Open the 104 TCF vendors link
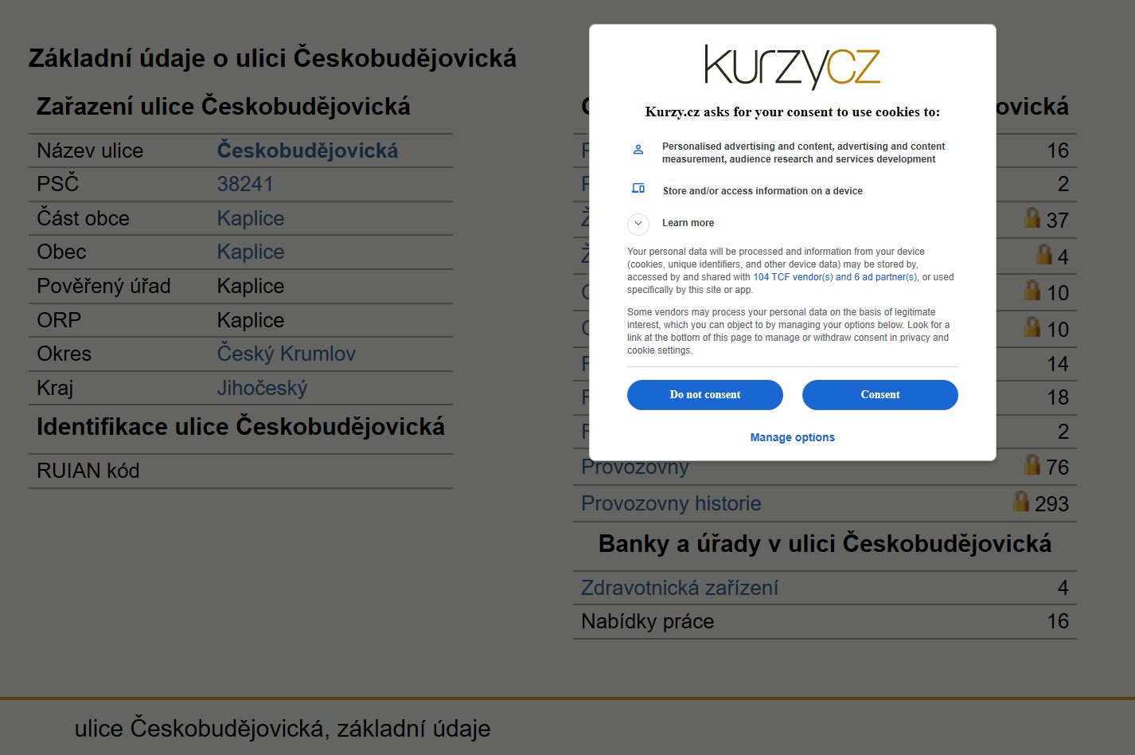The width and height of the screenshot is (1135, 755). point(836,277)
